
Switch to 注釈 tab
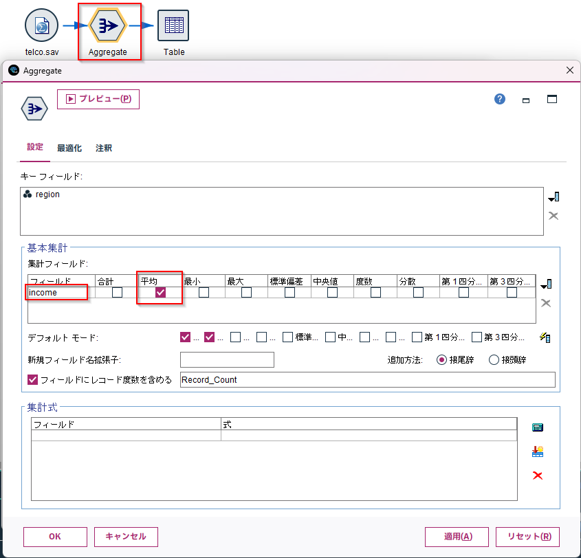pyautogui.click(x=103, y=148)
